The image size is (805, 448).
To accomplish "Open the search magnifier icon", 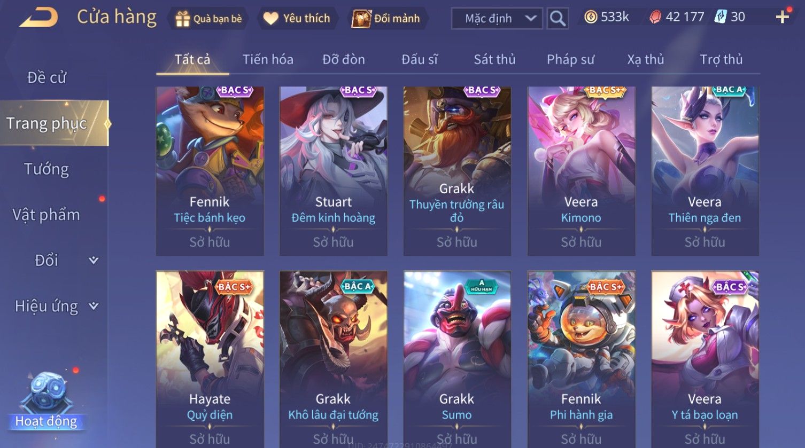I will point(558,19).
